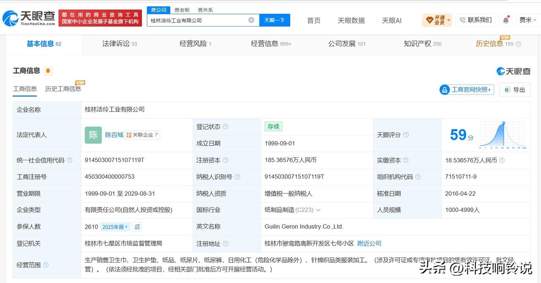The width and height of the screenshot is (541, 283).
Task: Clear the search box with the X icon
Action: (x=251, y=20)
